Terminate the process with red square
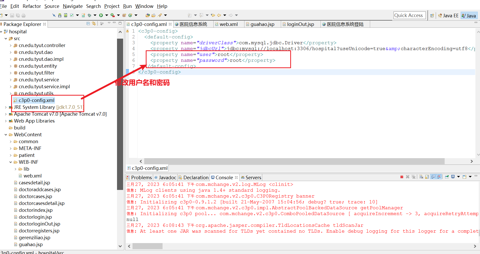480x254 pixels. pyautogui.click(x=402, y=177)
